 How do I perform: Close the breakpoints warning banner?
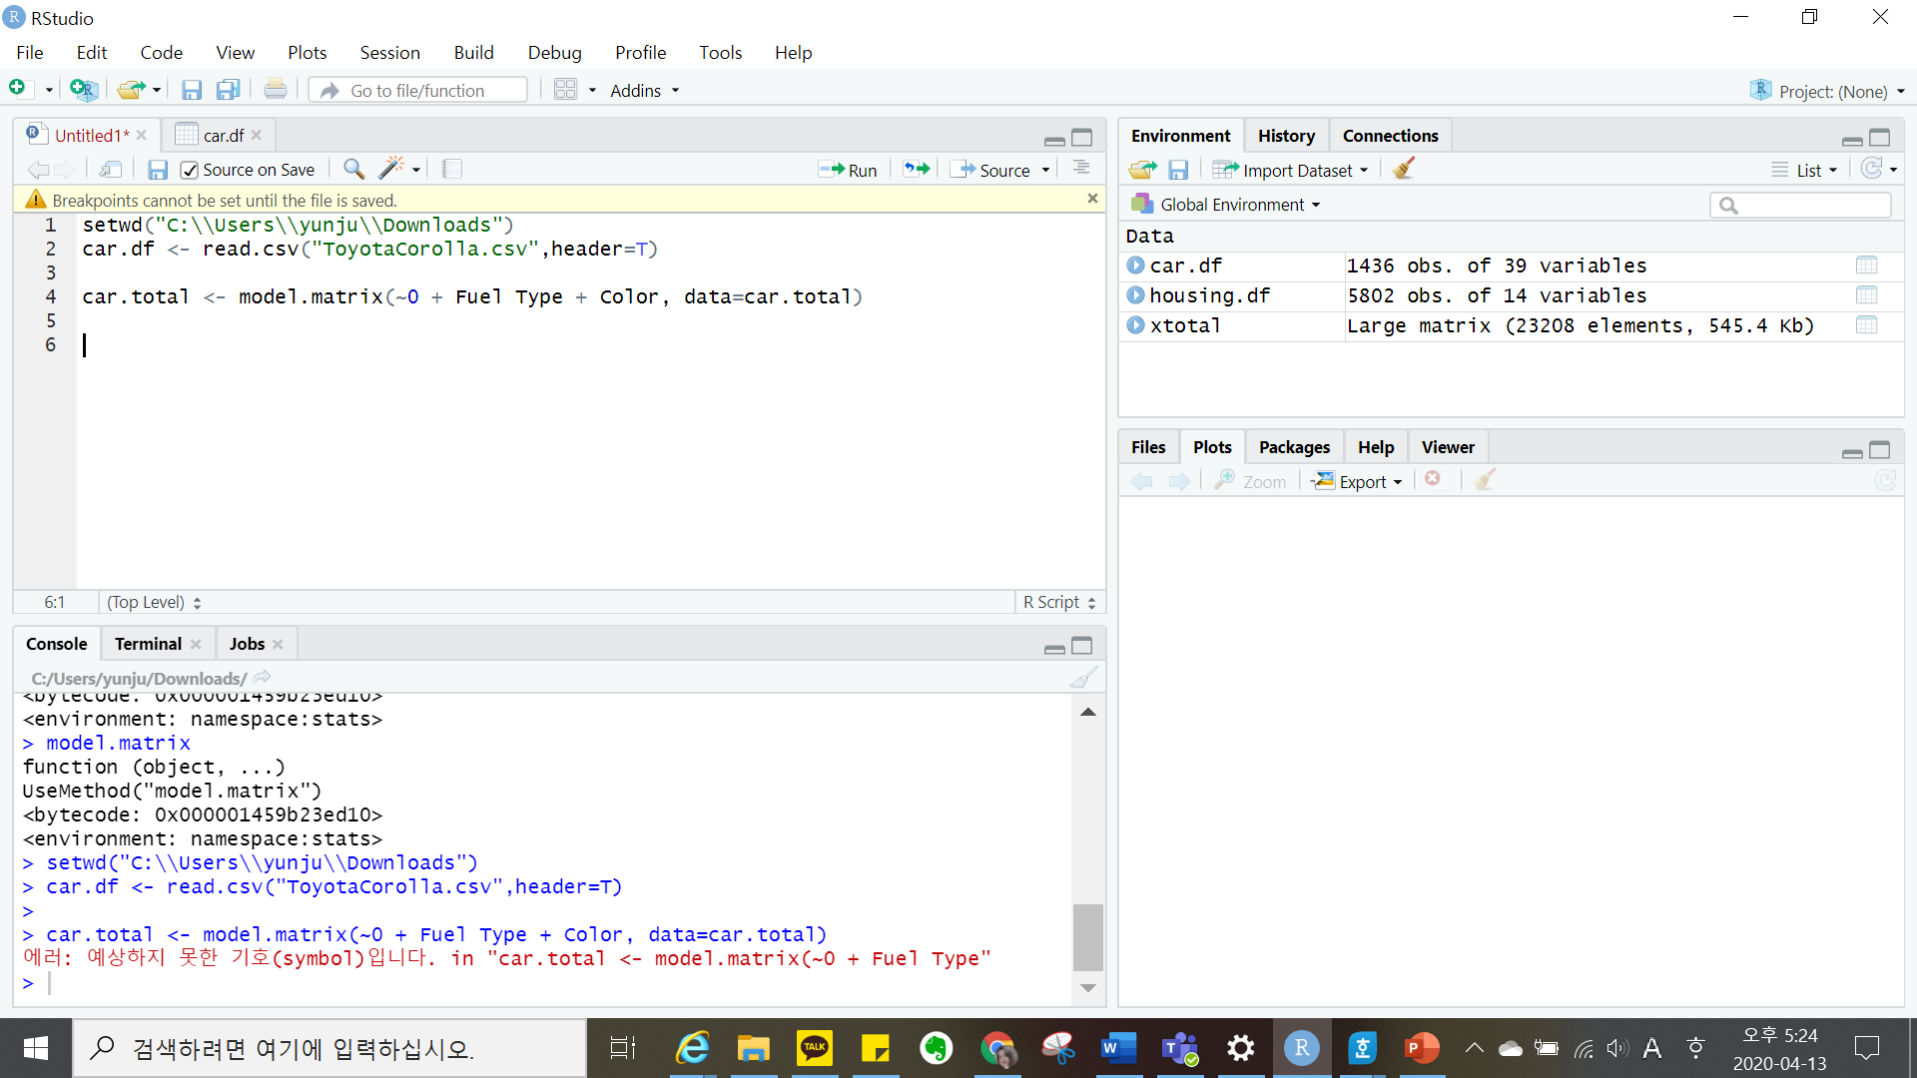1092,199
